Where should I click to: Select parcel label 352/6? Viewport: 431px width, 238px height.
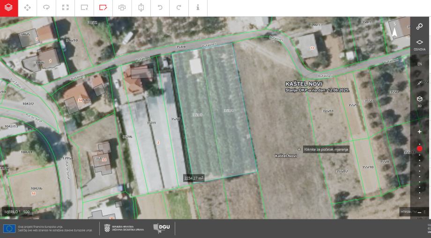pos(127,137)
